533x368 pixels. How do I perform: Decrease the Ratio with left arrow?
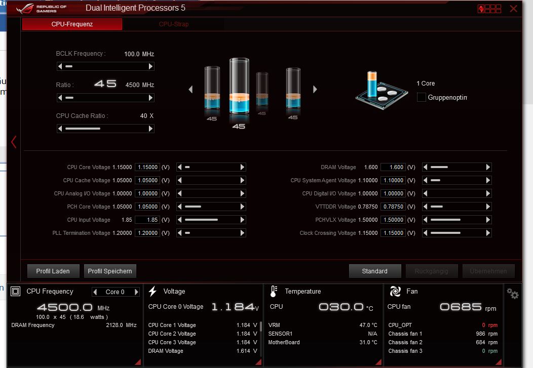click(x=60, y=98)
